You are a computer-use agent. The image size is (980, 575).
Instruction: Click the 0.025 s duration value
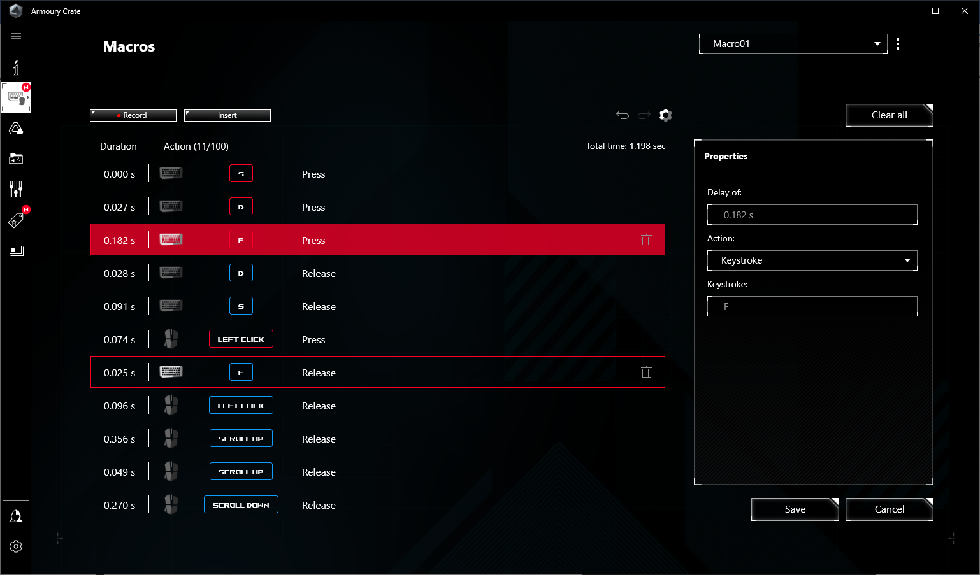(119, 373)
